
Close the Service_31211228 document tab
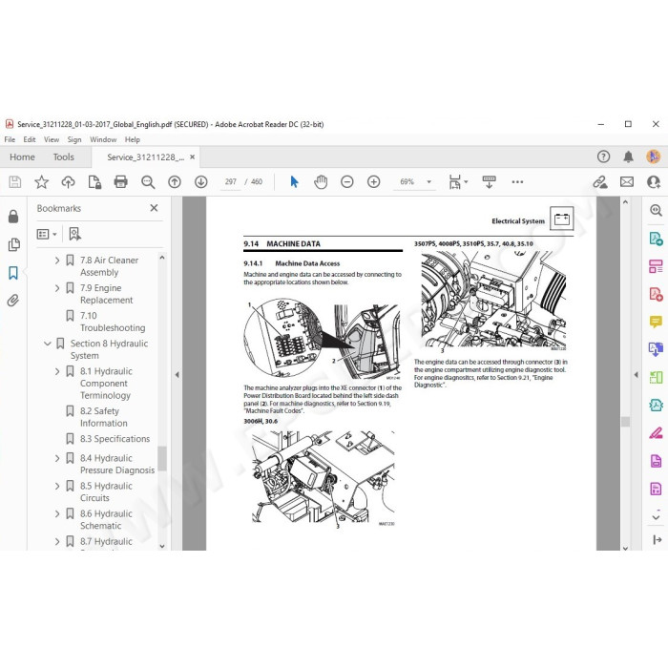[x=192, y=157]
